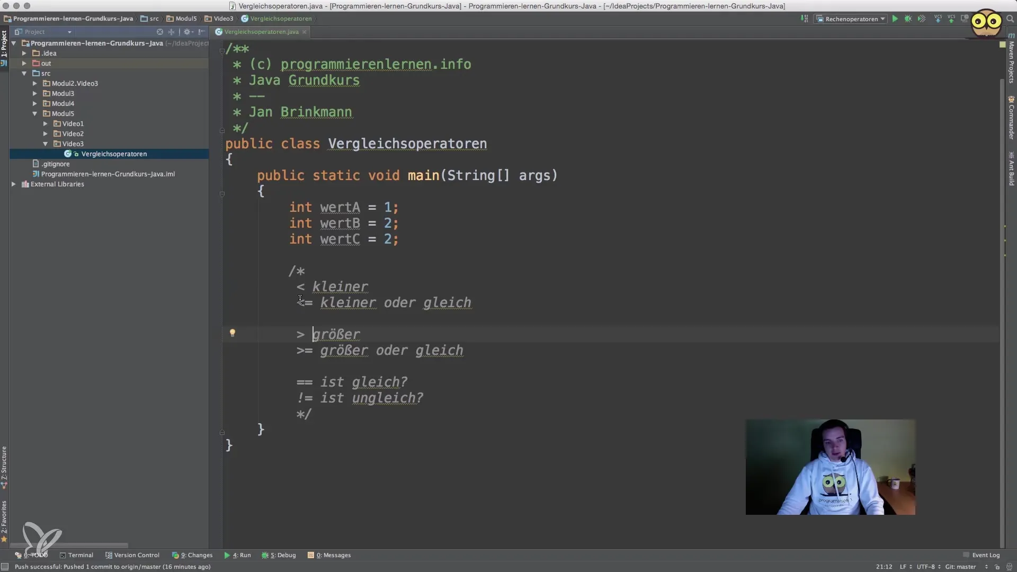Toggle tool window buttons at status bar corner
1017x572 pixels.
(x=5, y=567)
